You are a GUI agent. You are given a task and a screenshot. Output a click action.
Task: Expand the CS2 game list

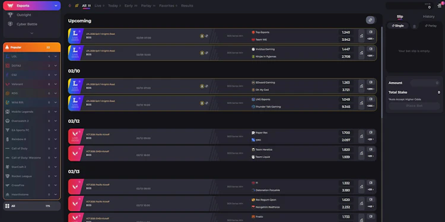[x=56, y=75]
